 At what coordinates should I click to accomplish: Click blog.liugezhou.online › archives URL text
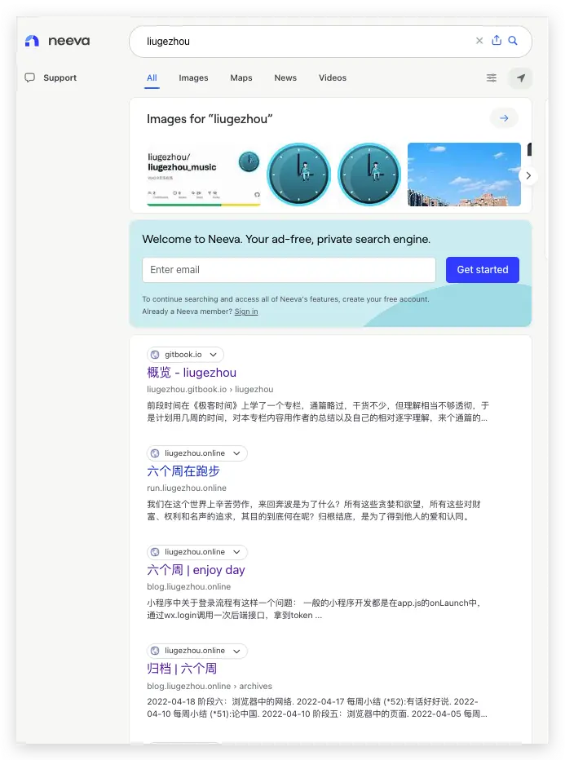(x=210, y=686)
